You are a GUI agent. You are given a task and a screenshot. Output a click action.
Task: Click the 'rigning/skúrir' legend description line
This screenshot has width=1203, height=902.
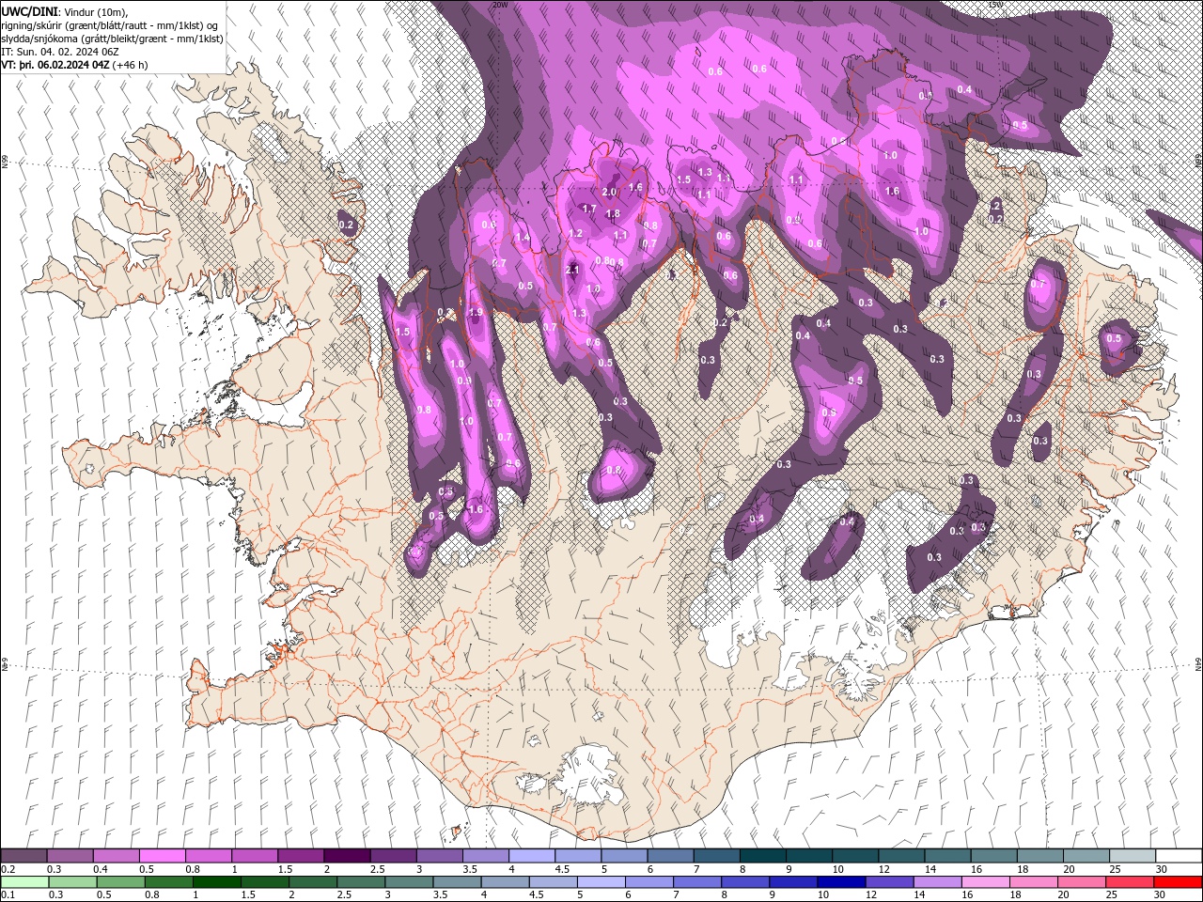click(x=112, y=25)
